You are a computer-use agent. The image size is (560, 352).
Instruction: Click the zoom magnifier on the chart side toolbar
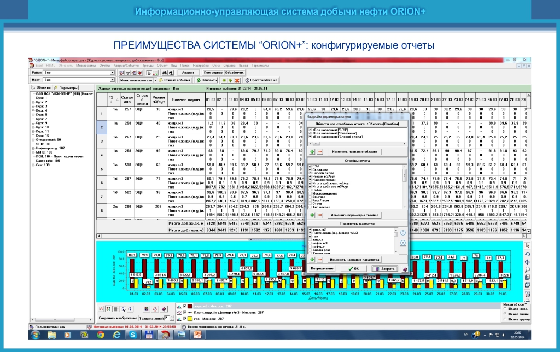click(x=528, y=269)
